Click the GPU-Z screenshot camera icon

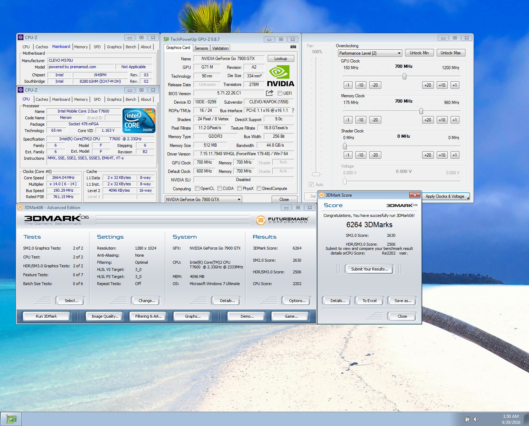click(293, 47)
